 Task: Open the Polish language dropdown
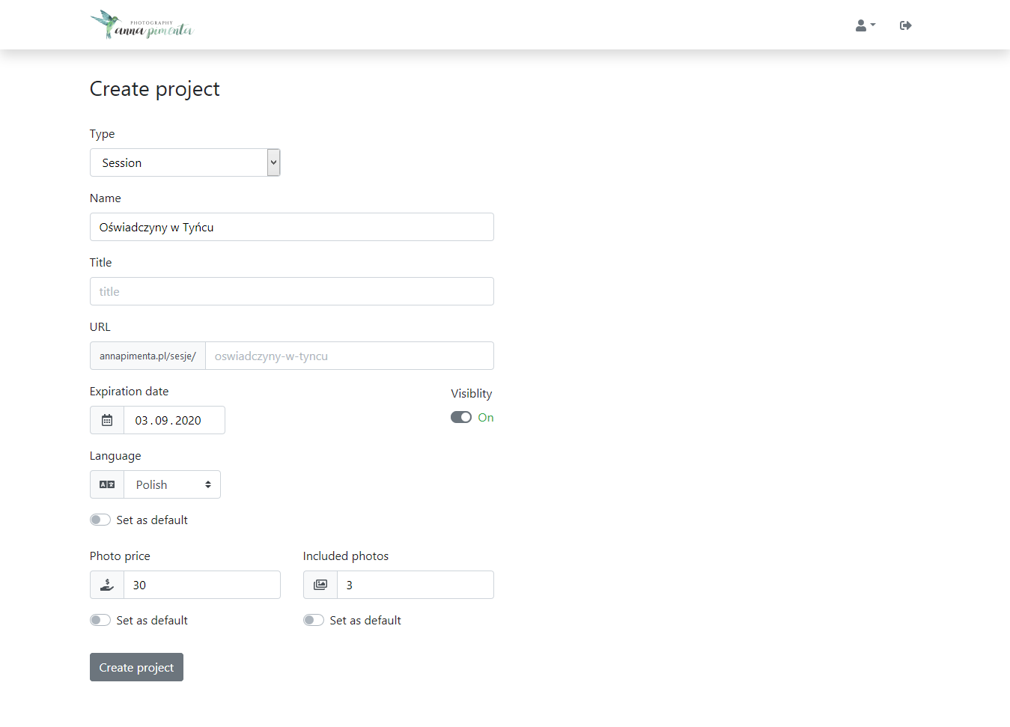click(x=172, y=484)
